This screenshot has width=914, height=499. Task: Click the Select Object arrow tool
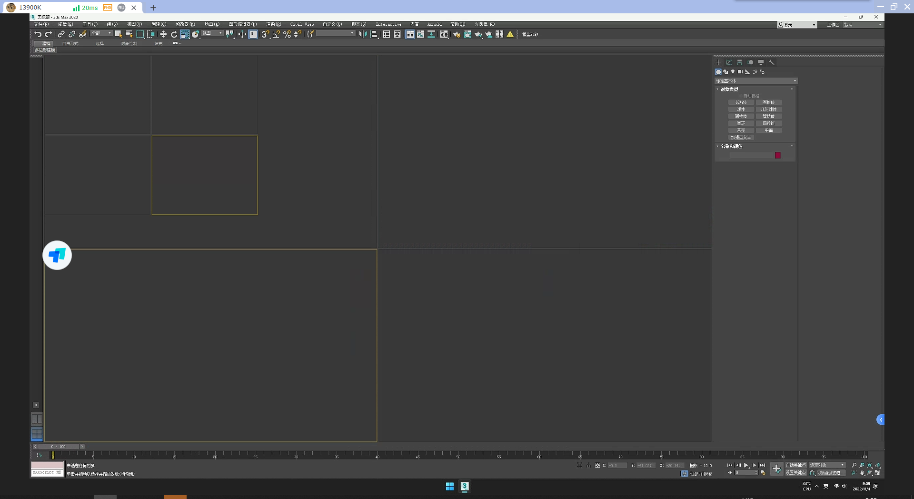tap(119, 34)
